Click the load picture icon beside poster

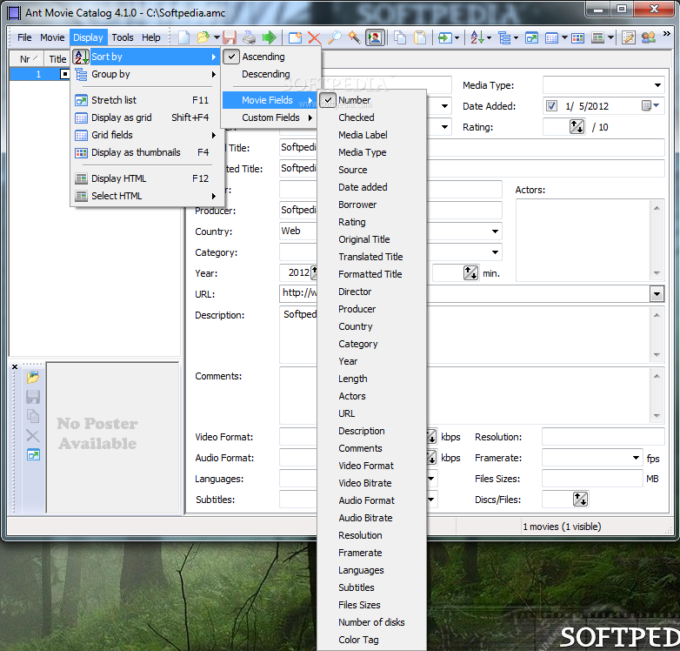pos(33,377)
